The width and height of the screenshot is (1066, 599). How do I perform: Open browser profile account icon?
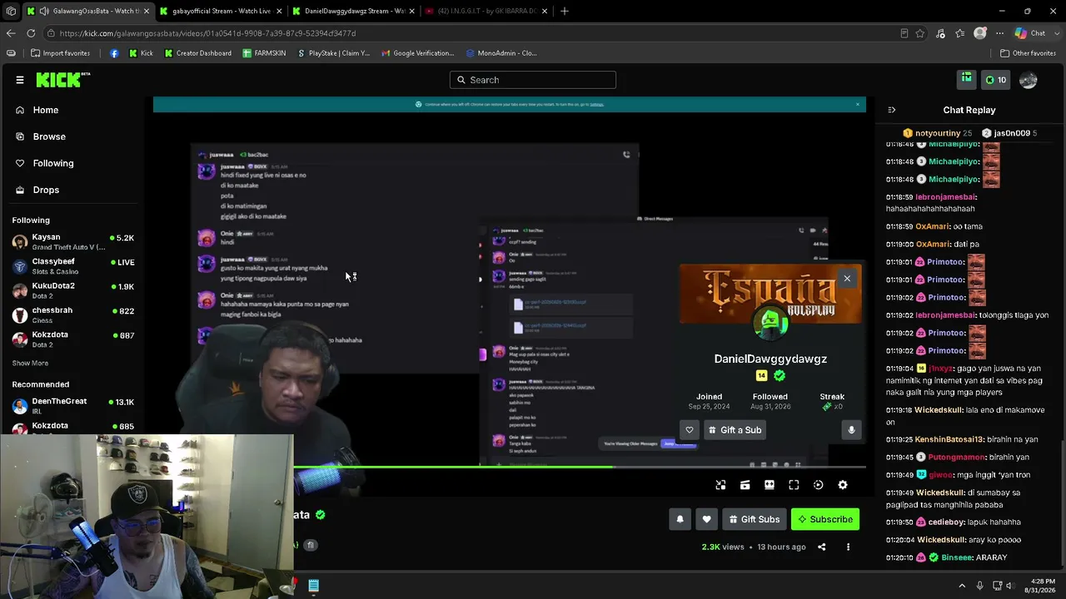[980, 33]
